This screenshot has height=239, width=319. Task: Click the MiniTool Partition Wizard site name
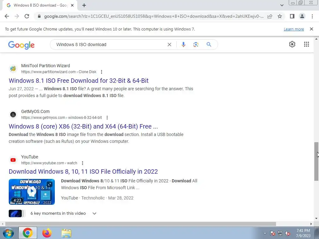pos(45,66)
